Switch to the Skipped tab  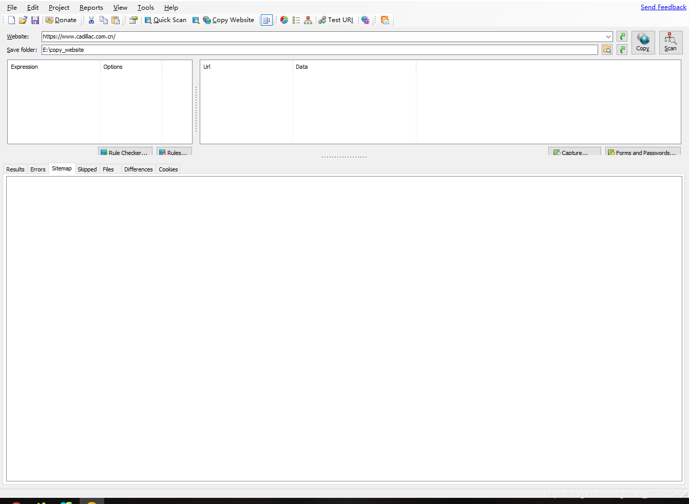(87, 169)
